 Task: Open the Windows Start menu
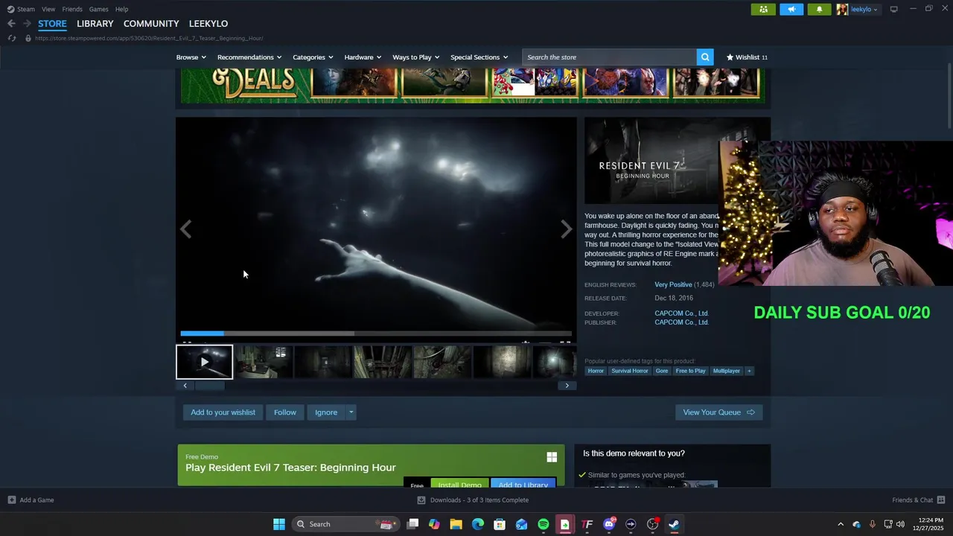[279, 524]
